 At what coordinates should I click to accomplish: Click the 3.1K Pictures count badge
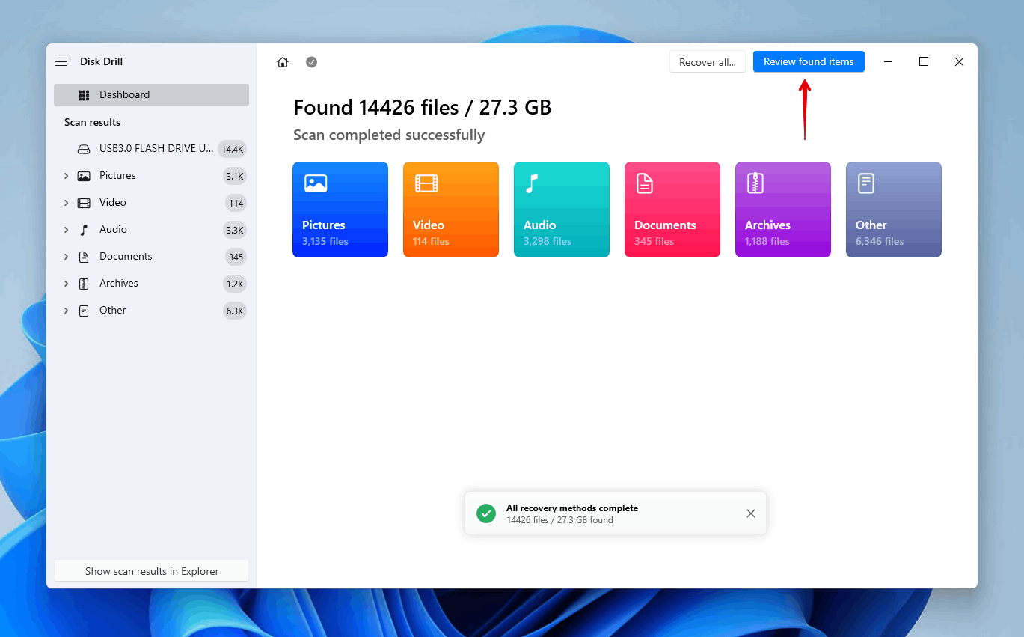click(x=235, y=176)
